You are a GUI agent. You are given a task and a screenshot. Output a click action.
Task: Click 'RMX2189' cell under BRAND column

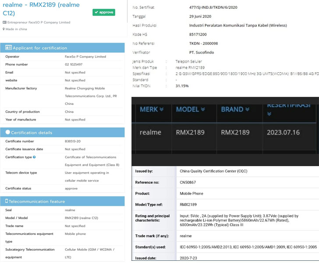tap(235, 132)
